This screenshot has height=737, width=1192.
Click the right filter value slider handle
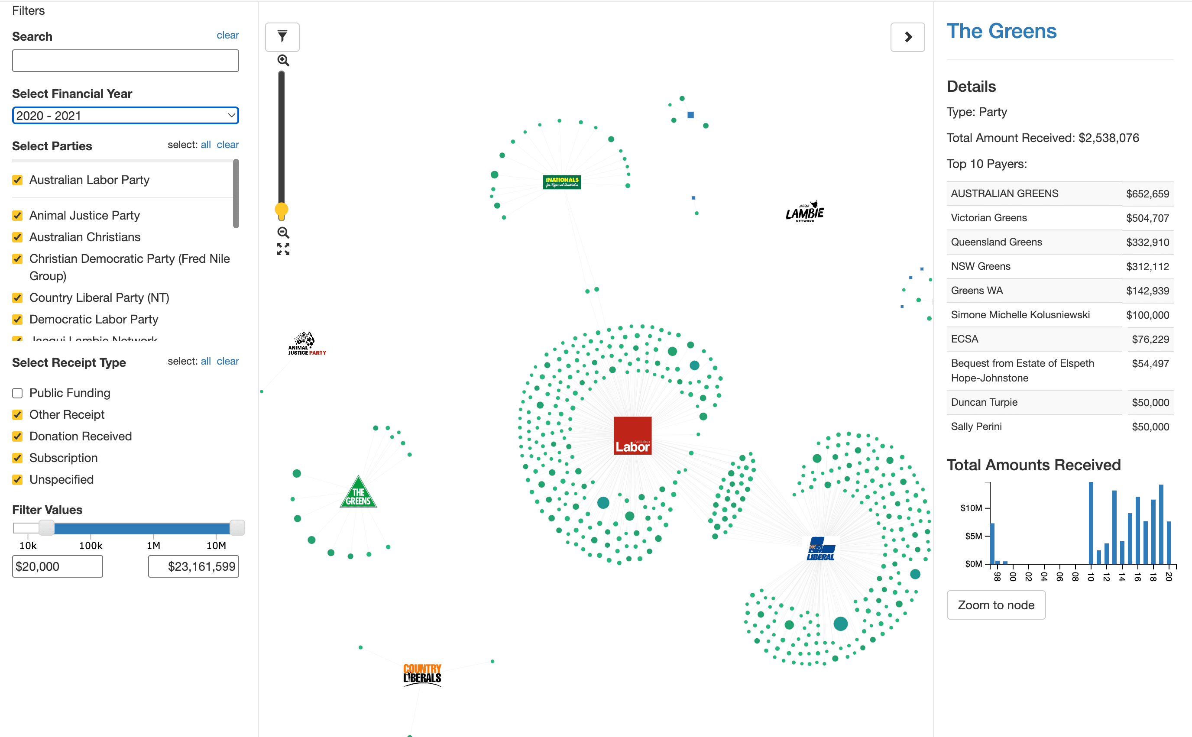[x=237, y=527]
